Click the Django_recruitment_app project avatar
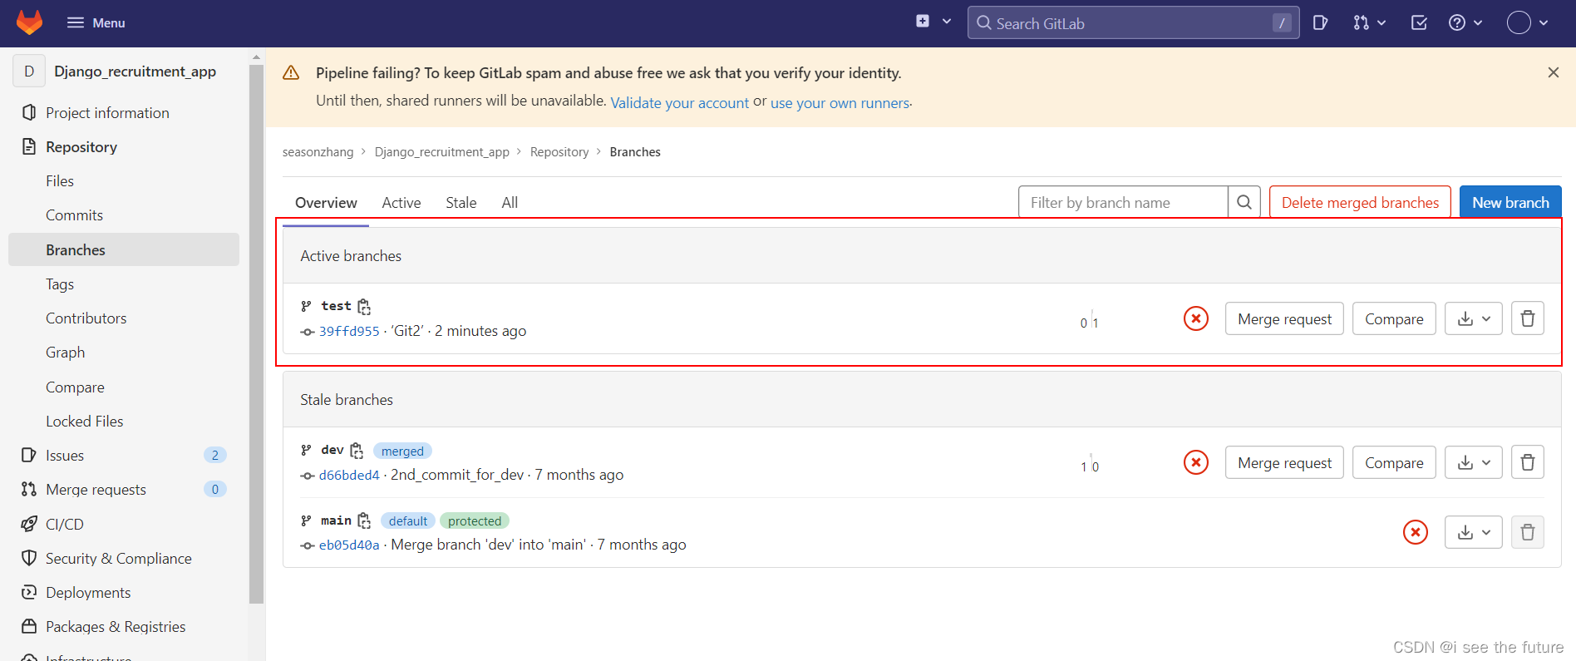The height and width of the screenshot is (661, 1576). [x=29, y=71]
